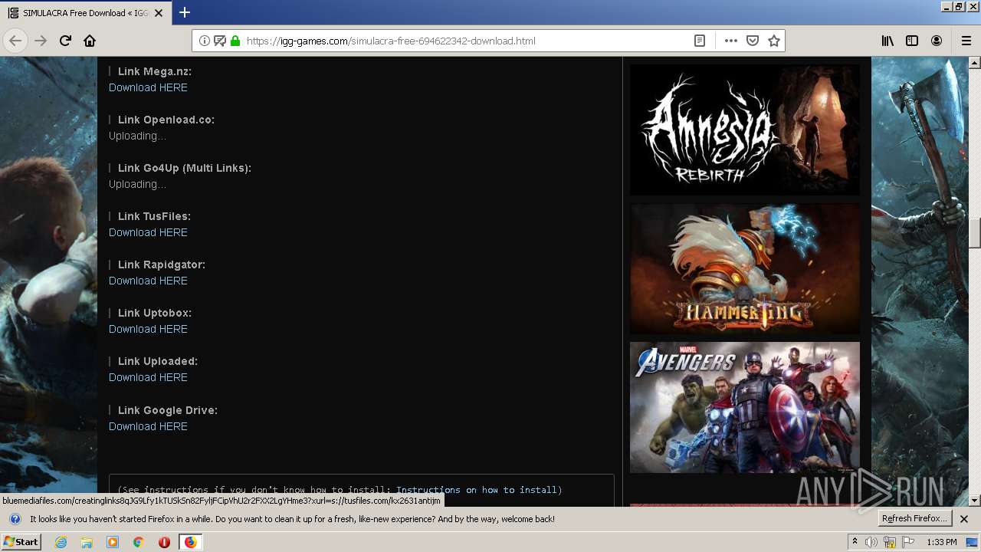Screen dimensions: 981x552
Task: Open Windows Explorer folder in taskbar
Action: click(x=87, y=542)
